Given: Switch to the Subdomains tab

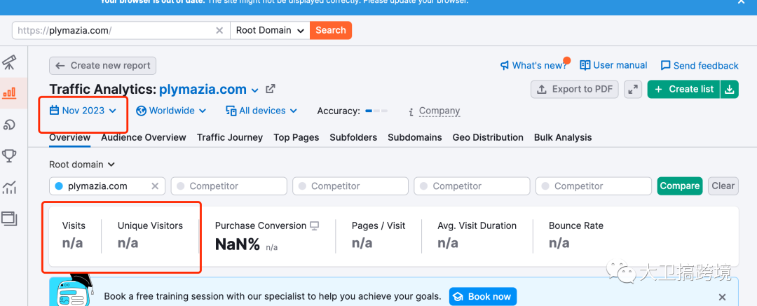Looking at the screenshot, I should click(x=415, y=137).
